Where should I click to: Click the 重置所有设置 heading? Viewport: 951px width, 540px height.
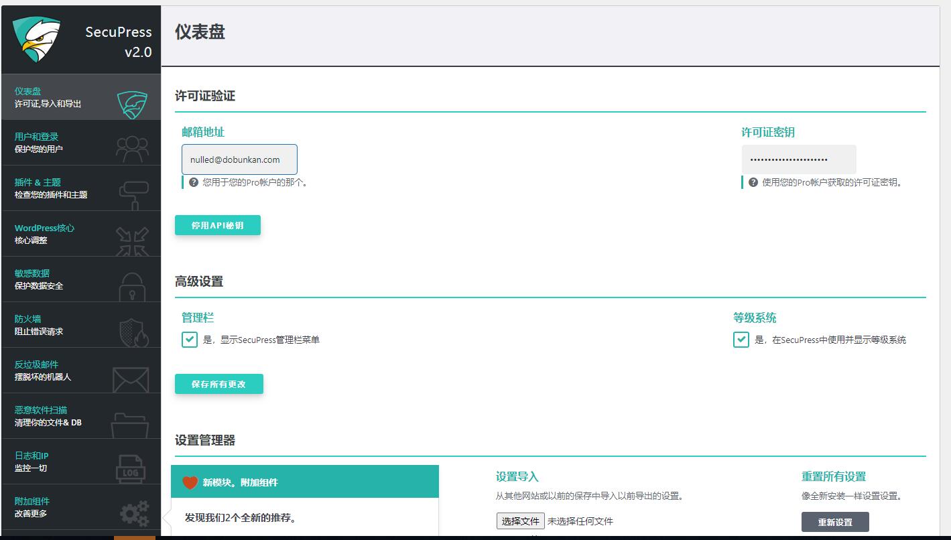tap(834, 476)
